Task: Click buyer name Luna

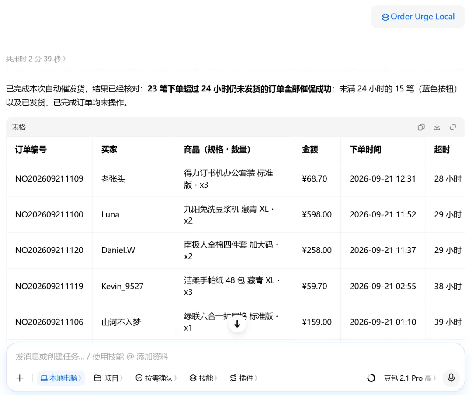Action: pos(110,214)
